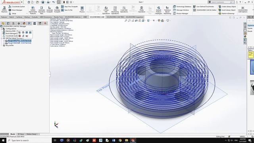This screenshot has height=143, width=254.
Task: Select the Model tab at the bottom
Action: tap(13, 134)
